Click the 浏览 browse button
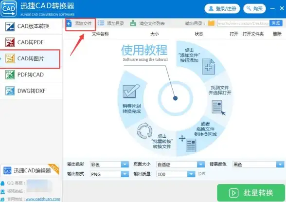286x202 pixels. tap(276, 23)
